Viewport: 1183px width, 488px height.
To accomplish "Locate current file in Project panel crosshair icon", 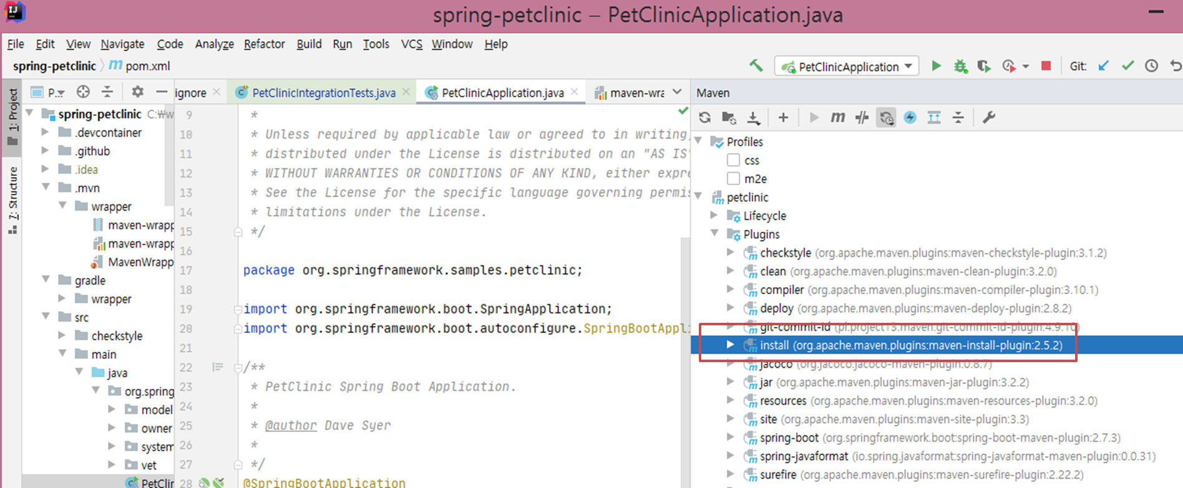I will point(83,92).
